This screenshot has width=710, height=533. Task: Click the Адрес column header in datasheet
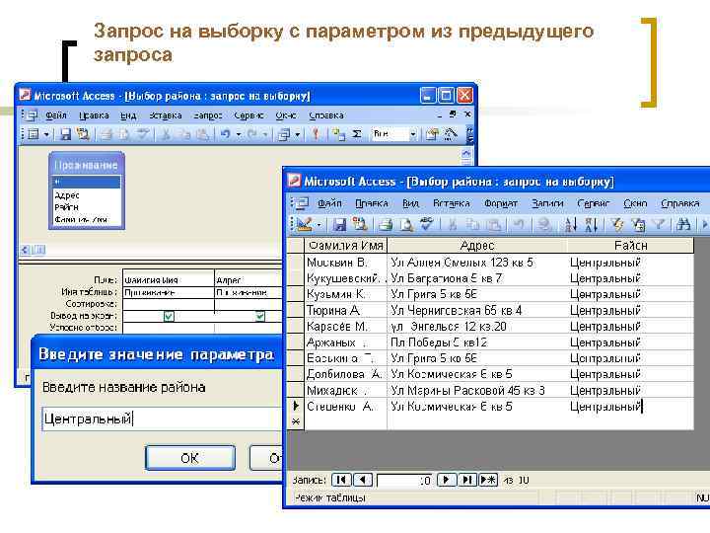pyautogui.click(x=477, y=246)
